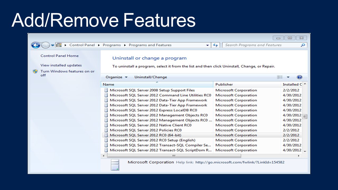Viewport: 338px width, 190px height.
Task: Sort by the Publisher column header
Action: pos(247,84)
